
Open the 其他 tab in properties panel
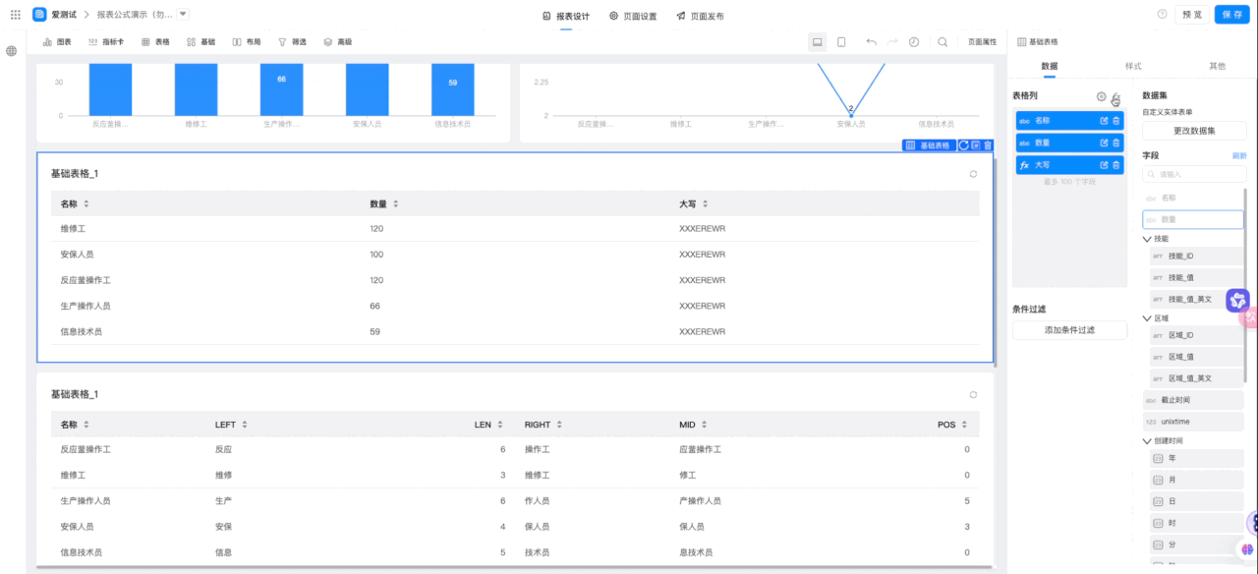point(1217,66)
